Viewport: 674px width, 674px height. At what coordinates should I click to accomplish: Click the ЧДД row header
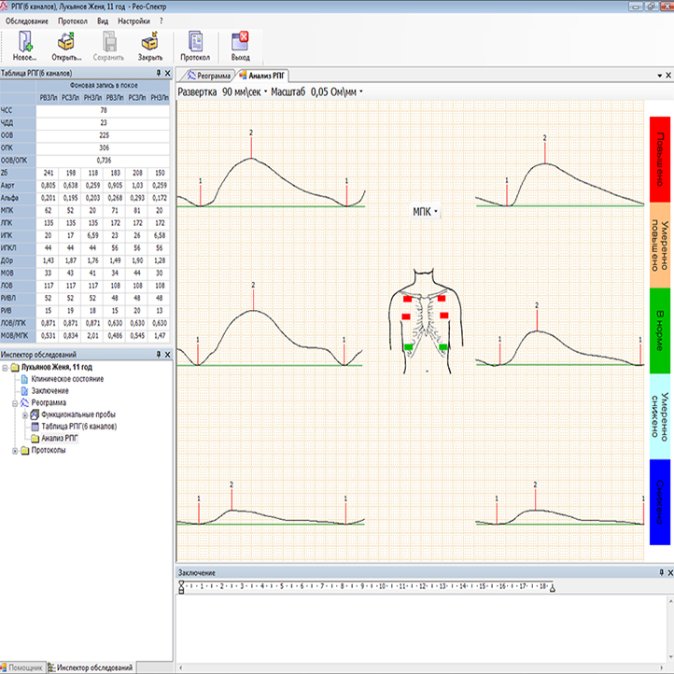point(18,123)
